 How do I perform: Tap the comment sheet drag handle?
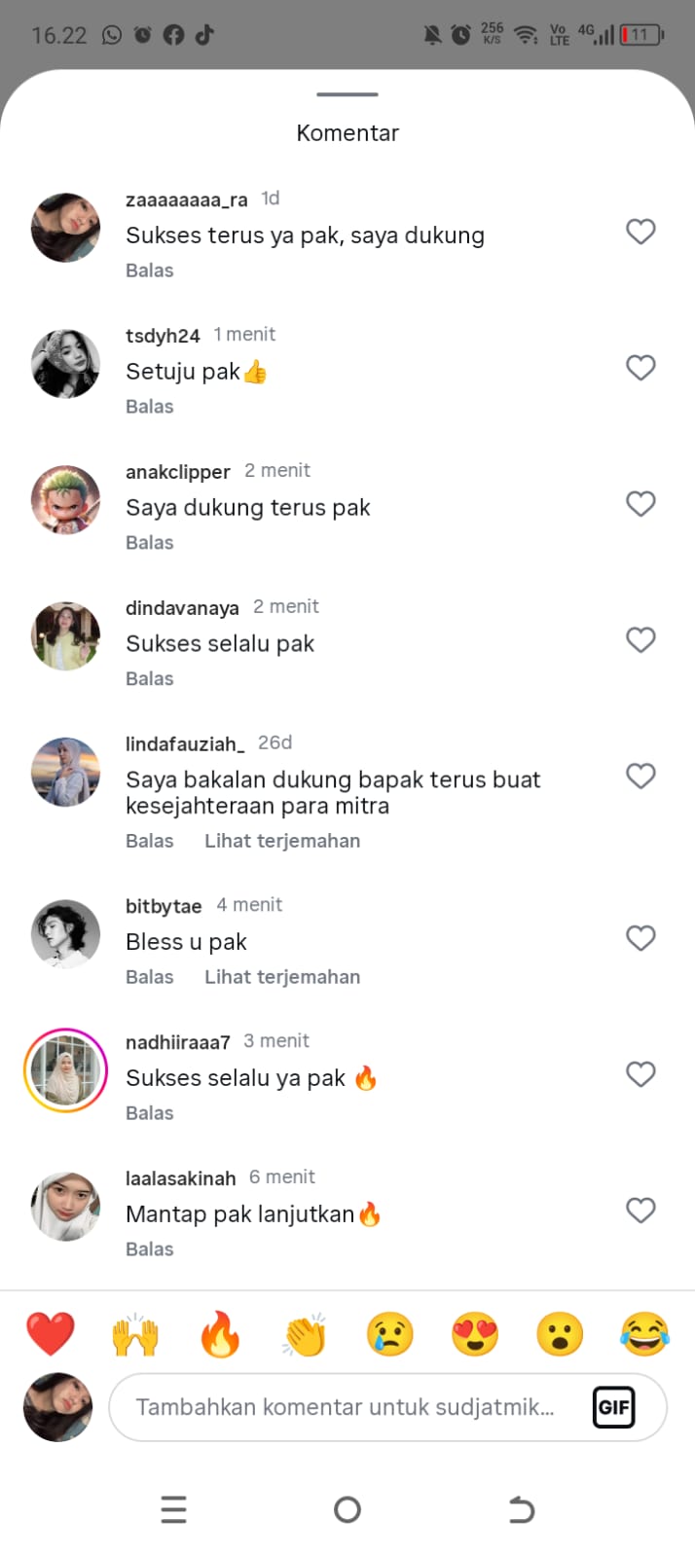pos(347,94)
